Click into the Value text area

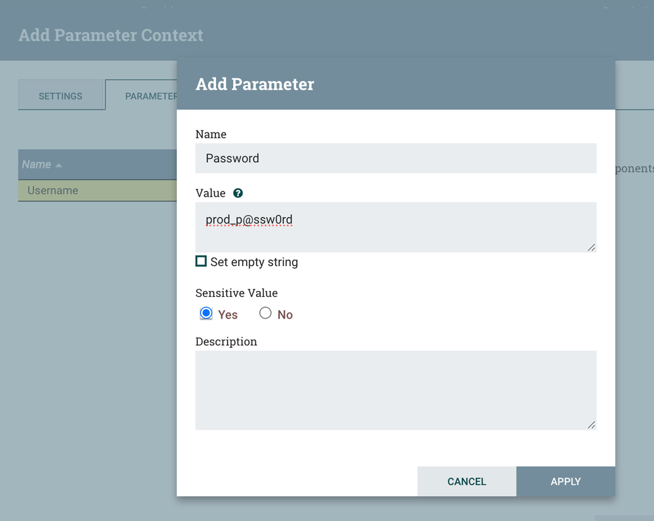395,227
